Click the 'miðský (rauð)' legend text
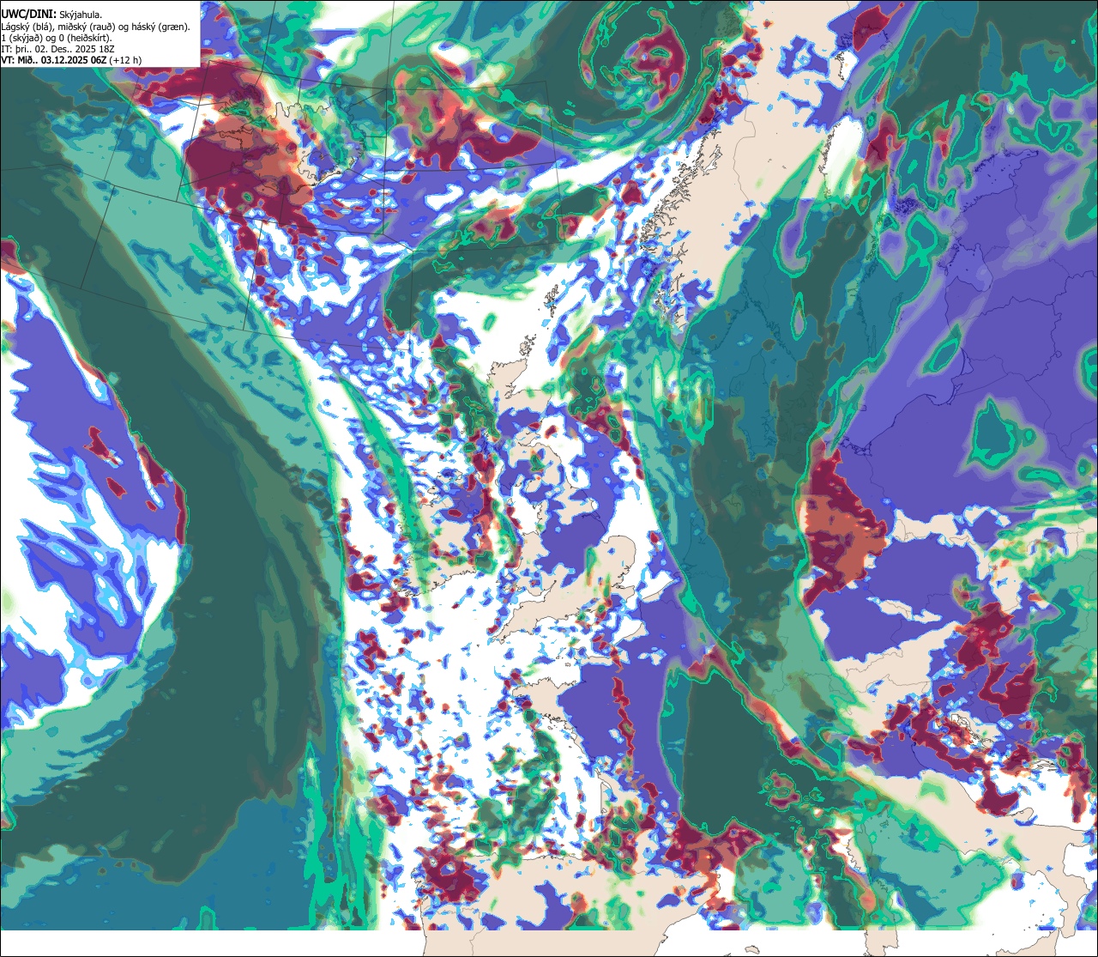Screen dimensions: 1098x957 point(87,27)
